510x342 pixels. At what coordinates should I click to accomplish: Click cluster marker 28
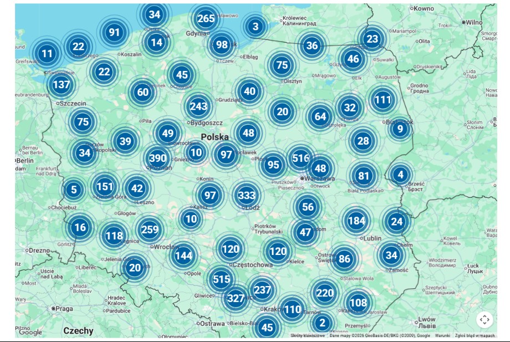coord(363,141)
